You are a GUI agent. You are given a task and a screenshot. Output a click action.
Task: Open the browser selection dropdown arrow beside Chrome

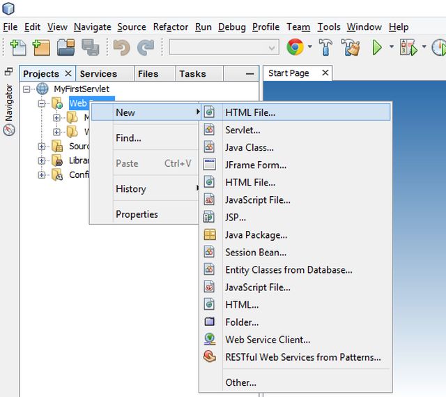click(x=309, y=47)
